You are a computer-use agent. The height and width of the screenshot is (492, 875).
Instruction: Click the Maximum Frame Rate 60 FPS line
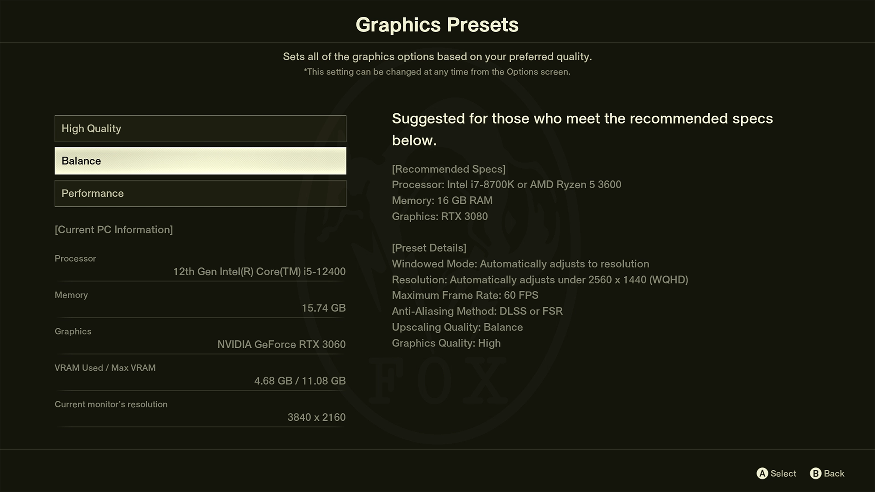pyautogui.click(x=465, y=295)
